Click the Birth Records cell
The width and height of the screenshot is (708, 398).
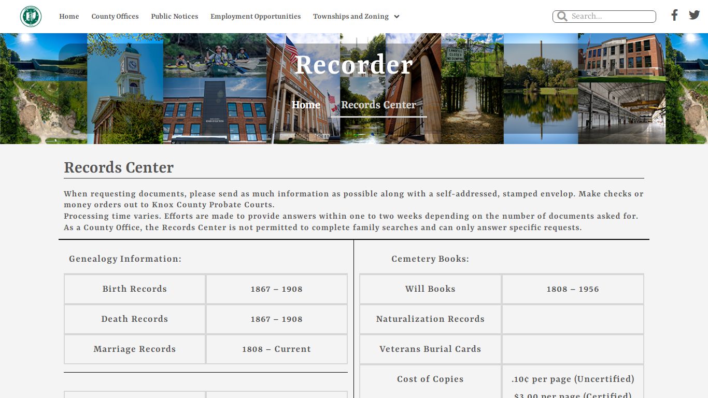[x=135, y=289]
